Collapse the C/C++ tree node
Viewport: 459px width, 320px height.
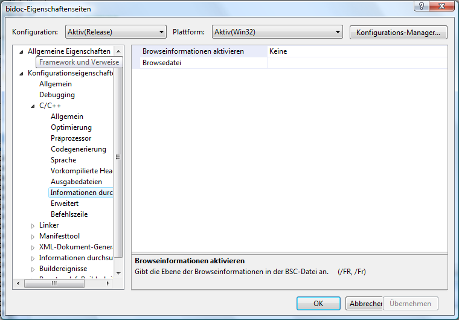(33, 106)
